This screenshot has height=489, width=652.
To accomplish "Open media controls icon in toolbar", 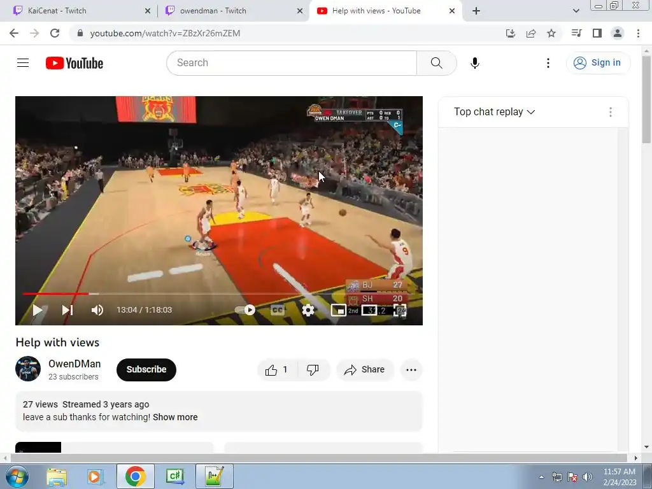I will click(576, 33).
